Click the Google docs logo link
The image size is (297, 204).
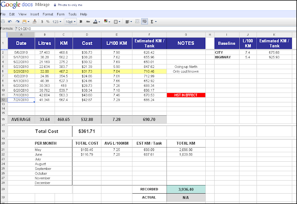coord(17,4)
